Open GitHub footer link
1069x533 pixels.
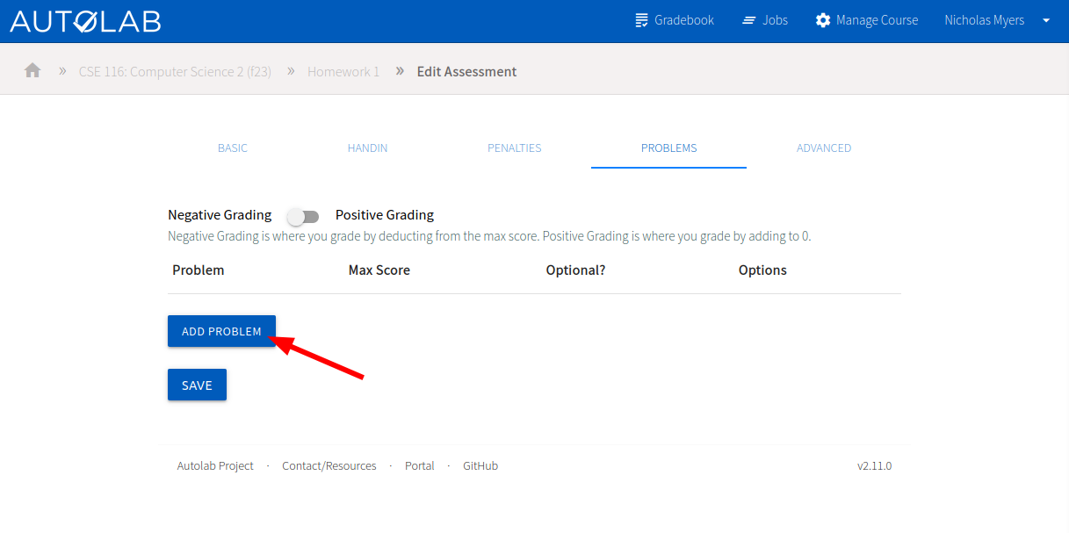(x=480, y=465)
